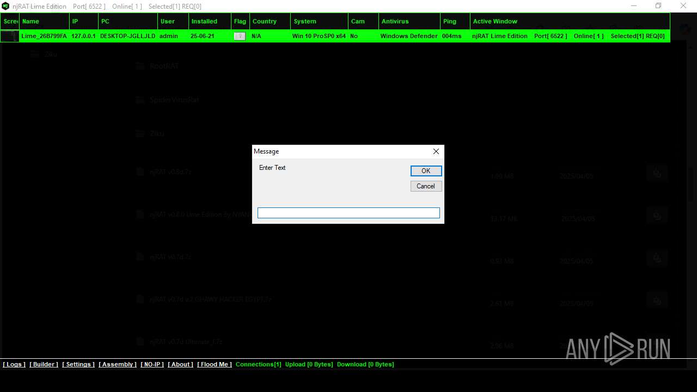Click download icon for njRAT v0.7d.7z row
The image size is (697, 392).
(x=657, y=258)
